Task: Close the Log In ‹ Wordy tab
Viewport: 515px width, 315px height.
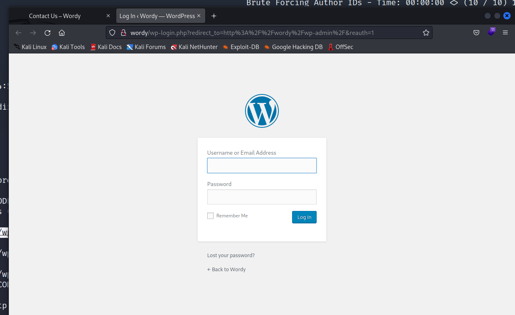Action: tap(199, 16)
